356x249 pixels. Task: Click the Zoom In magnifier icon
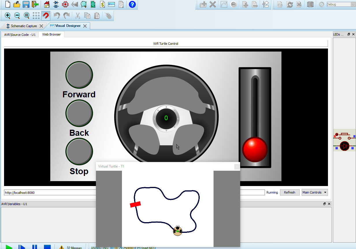tap(8, 16)
